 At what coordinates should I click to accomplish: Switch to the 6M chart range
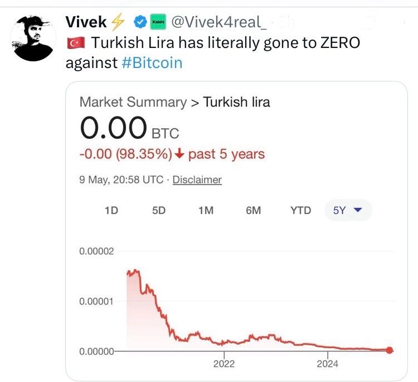pyautogui.click(x=253, y=210)
